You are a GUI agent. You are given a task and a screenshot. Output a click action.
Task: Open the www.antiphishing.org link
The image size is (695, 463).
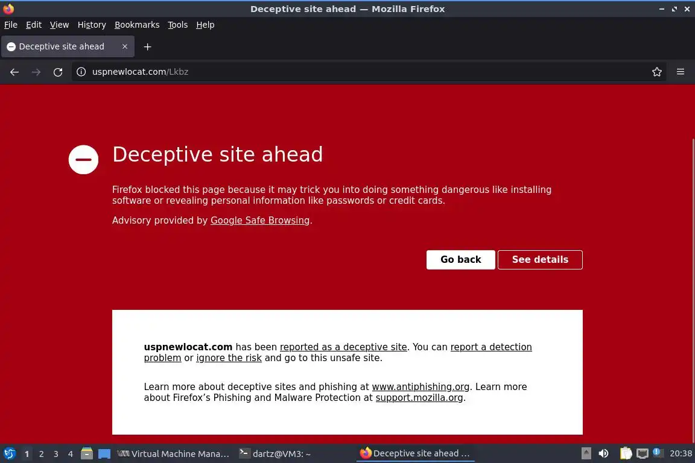[x=420, y=387]
